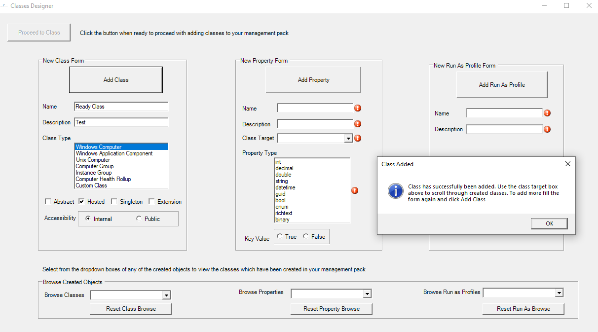Click the Add Class button
Viewport: 598px width, 332px height.
point(116,80)
